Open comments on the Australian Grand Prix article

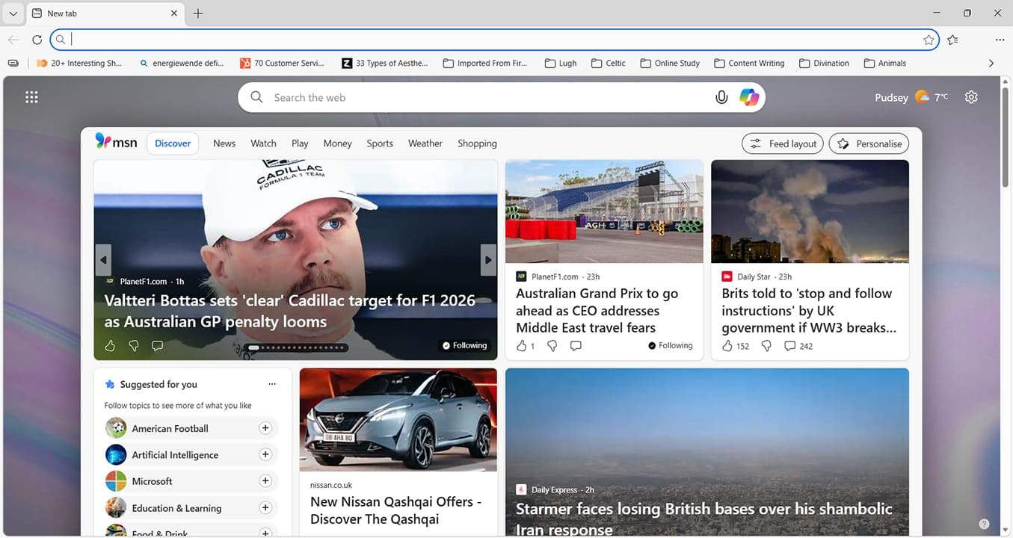pos(576,345)
